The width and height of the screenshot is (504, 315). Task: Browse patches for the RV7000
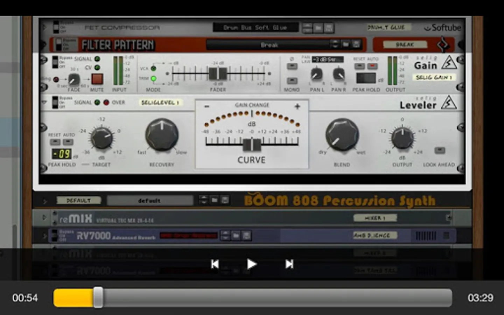(x=236, y=236)
